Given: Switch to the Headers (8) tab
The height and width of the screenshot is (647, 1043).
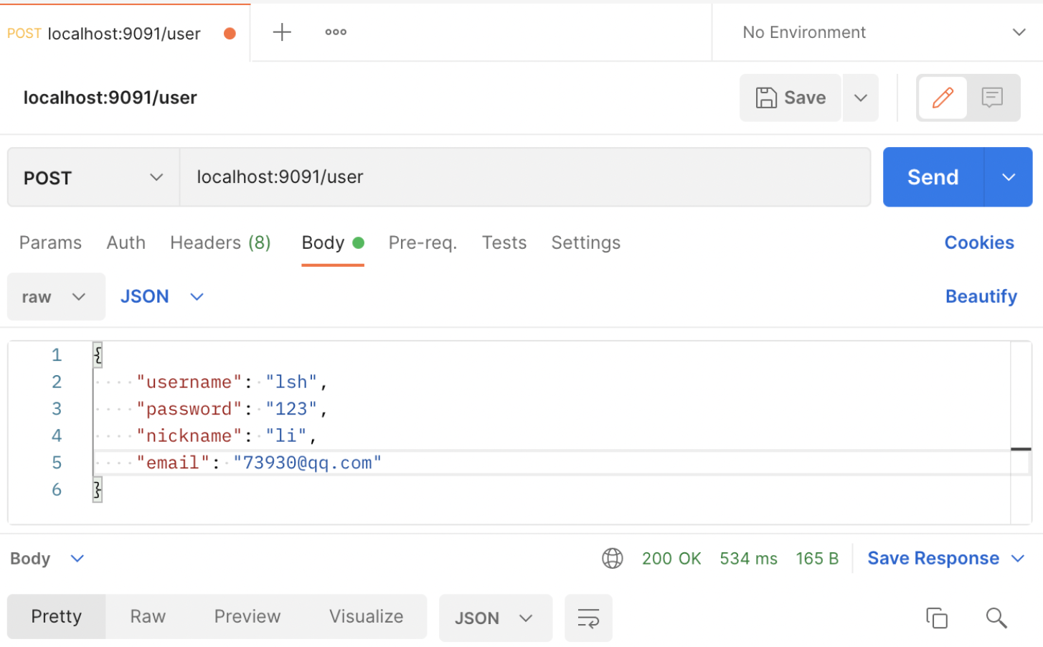Looking at the screenshot, I should (x=220, y=243).
